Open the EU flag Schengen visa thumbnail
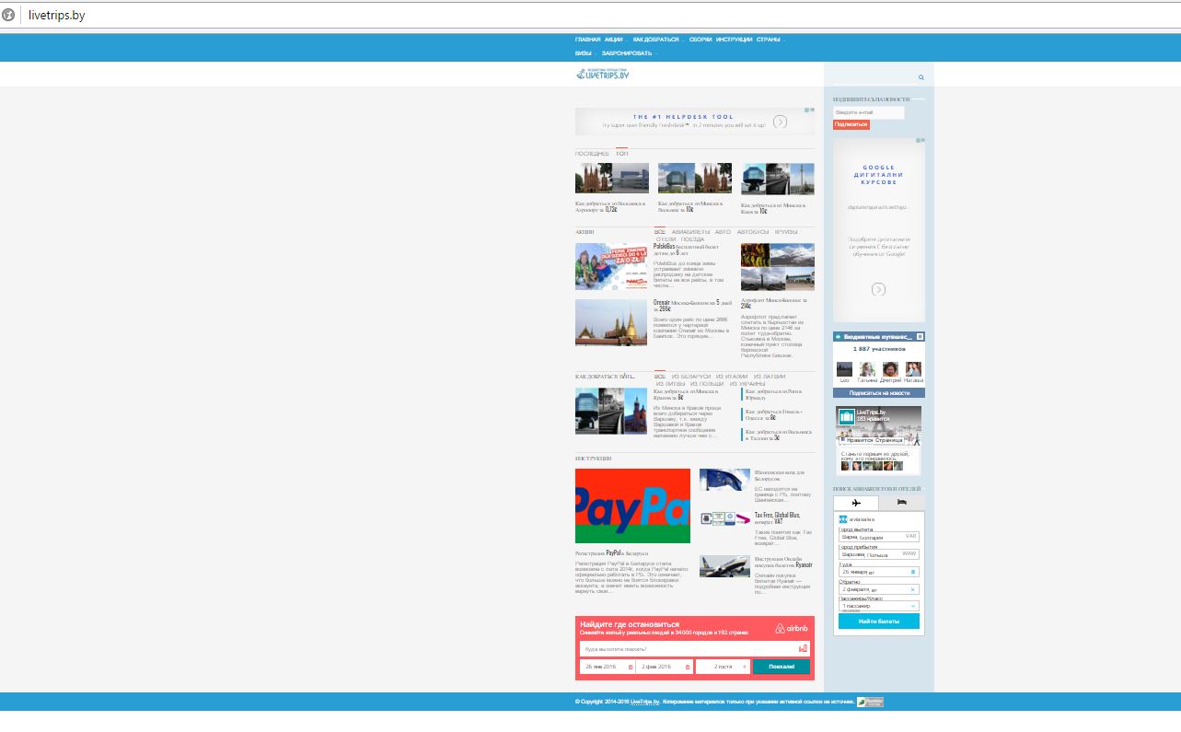Image resolution: width=1181 pixels, height=732 pixels. pos(725,480)
